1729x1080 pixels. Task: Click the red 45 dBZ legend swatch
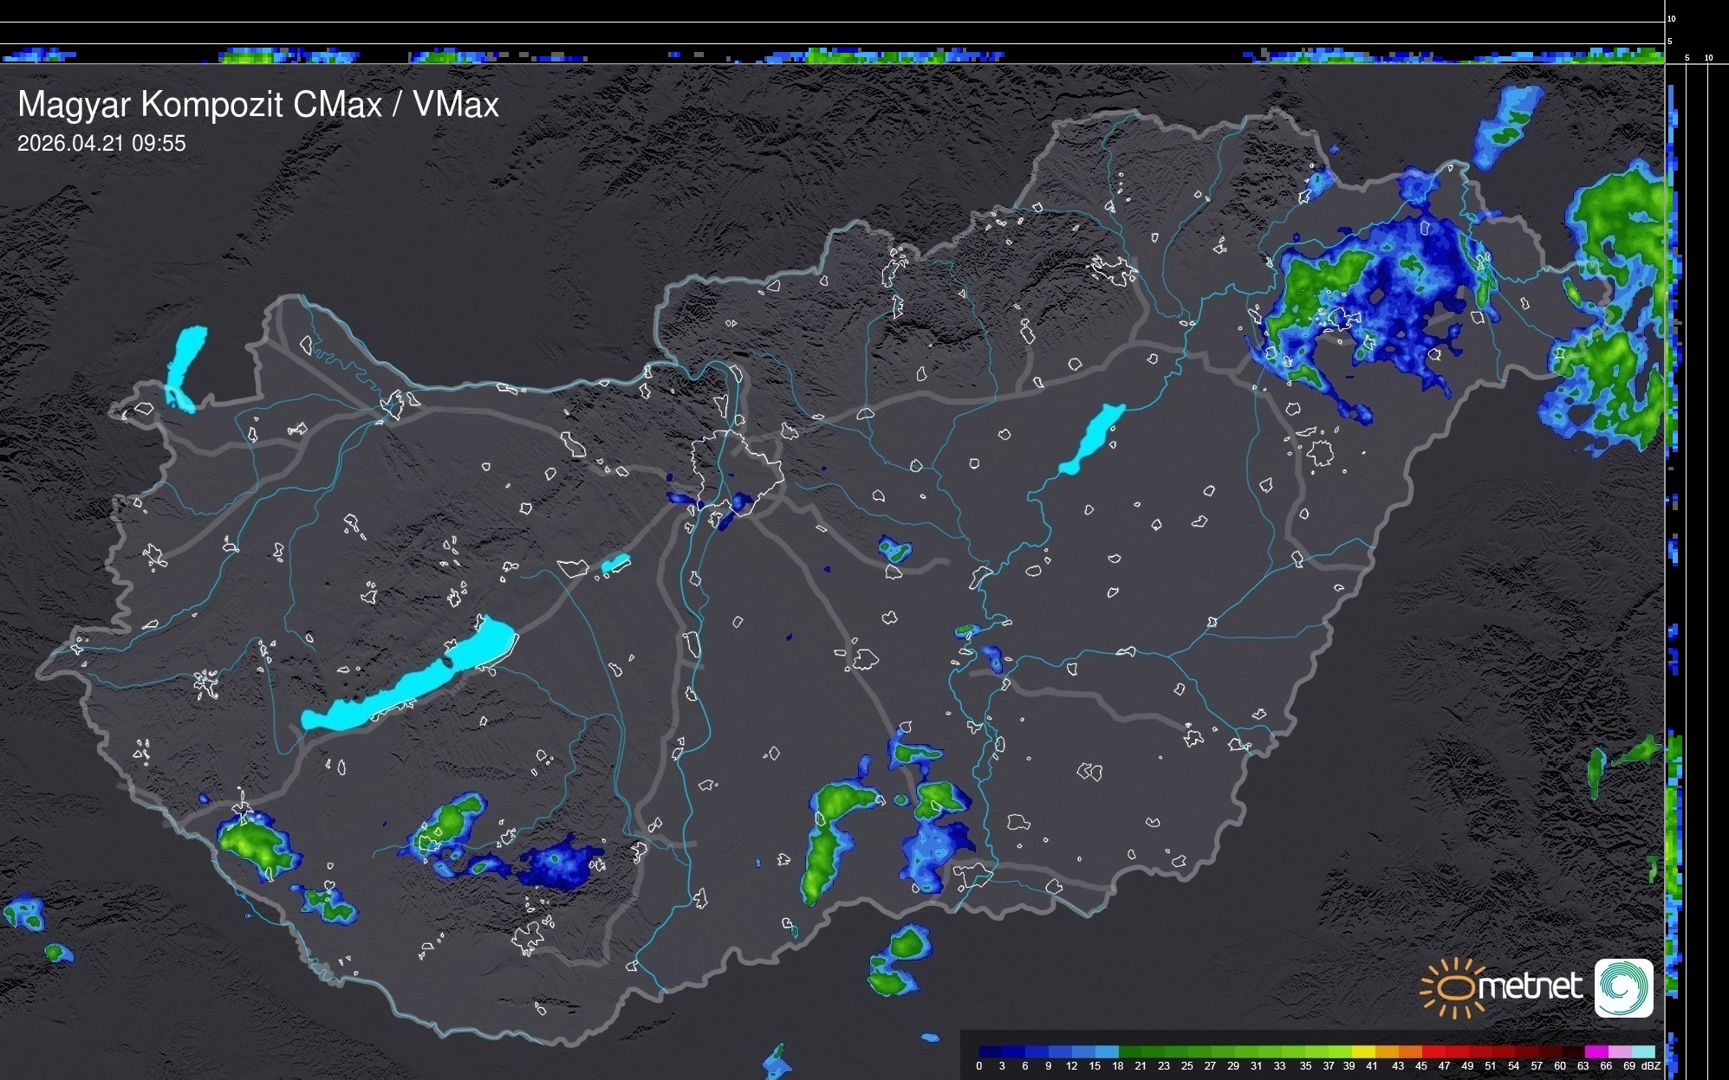pyautogui.click(x=1432, y=1051)
